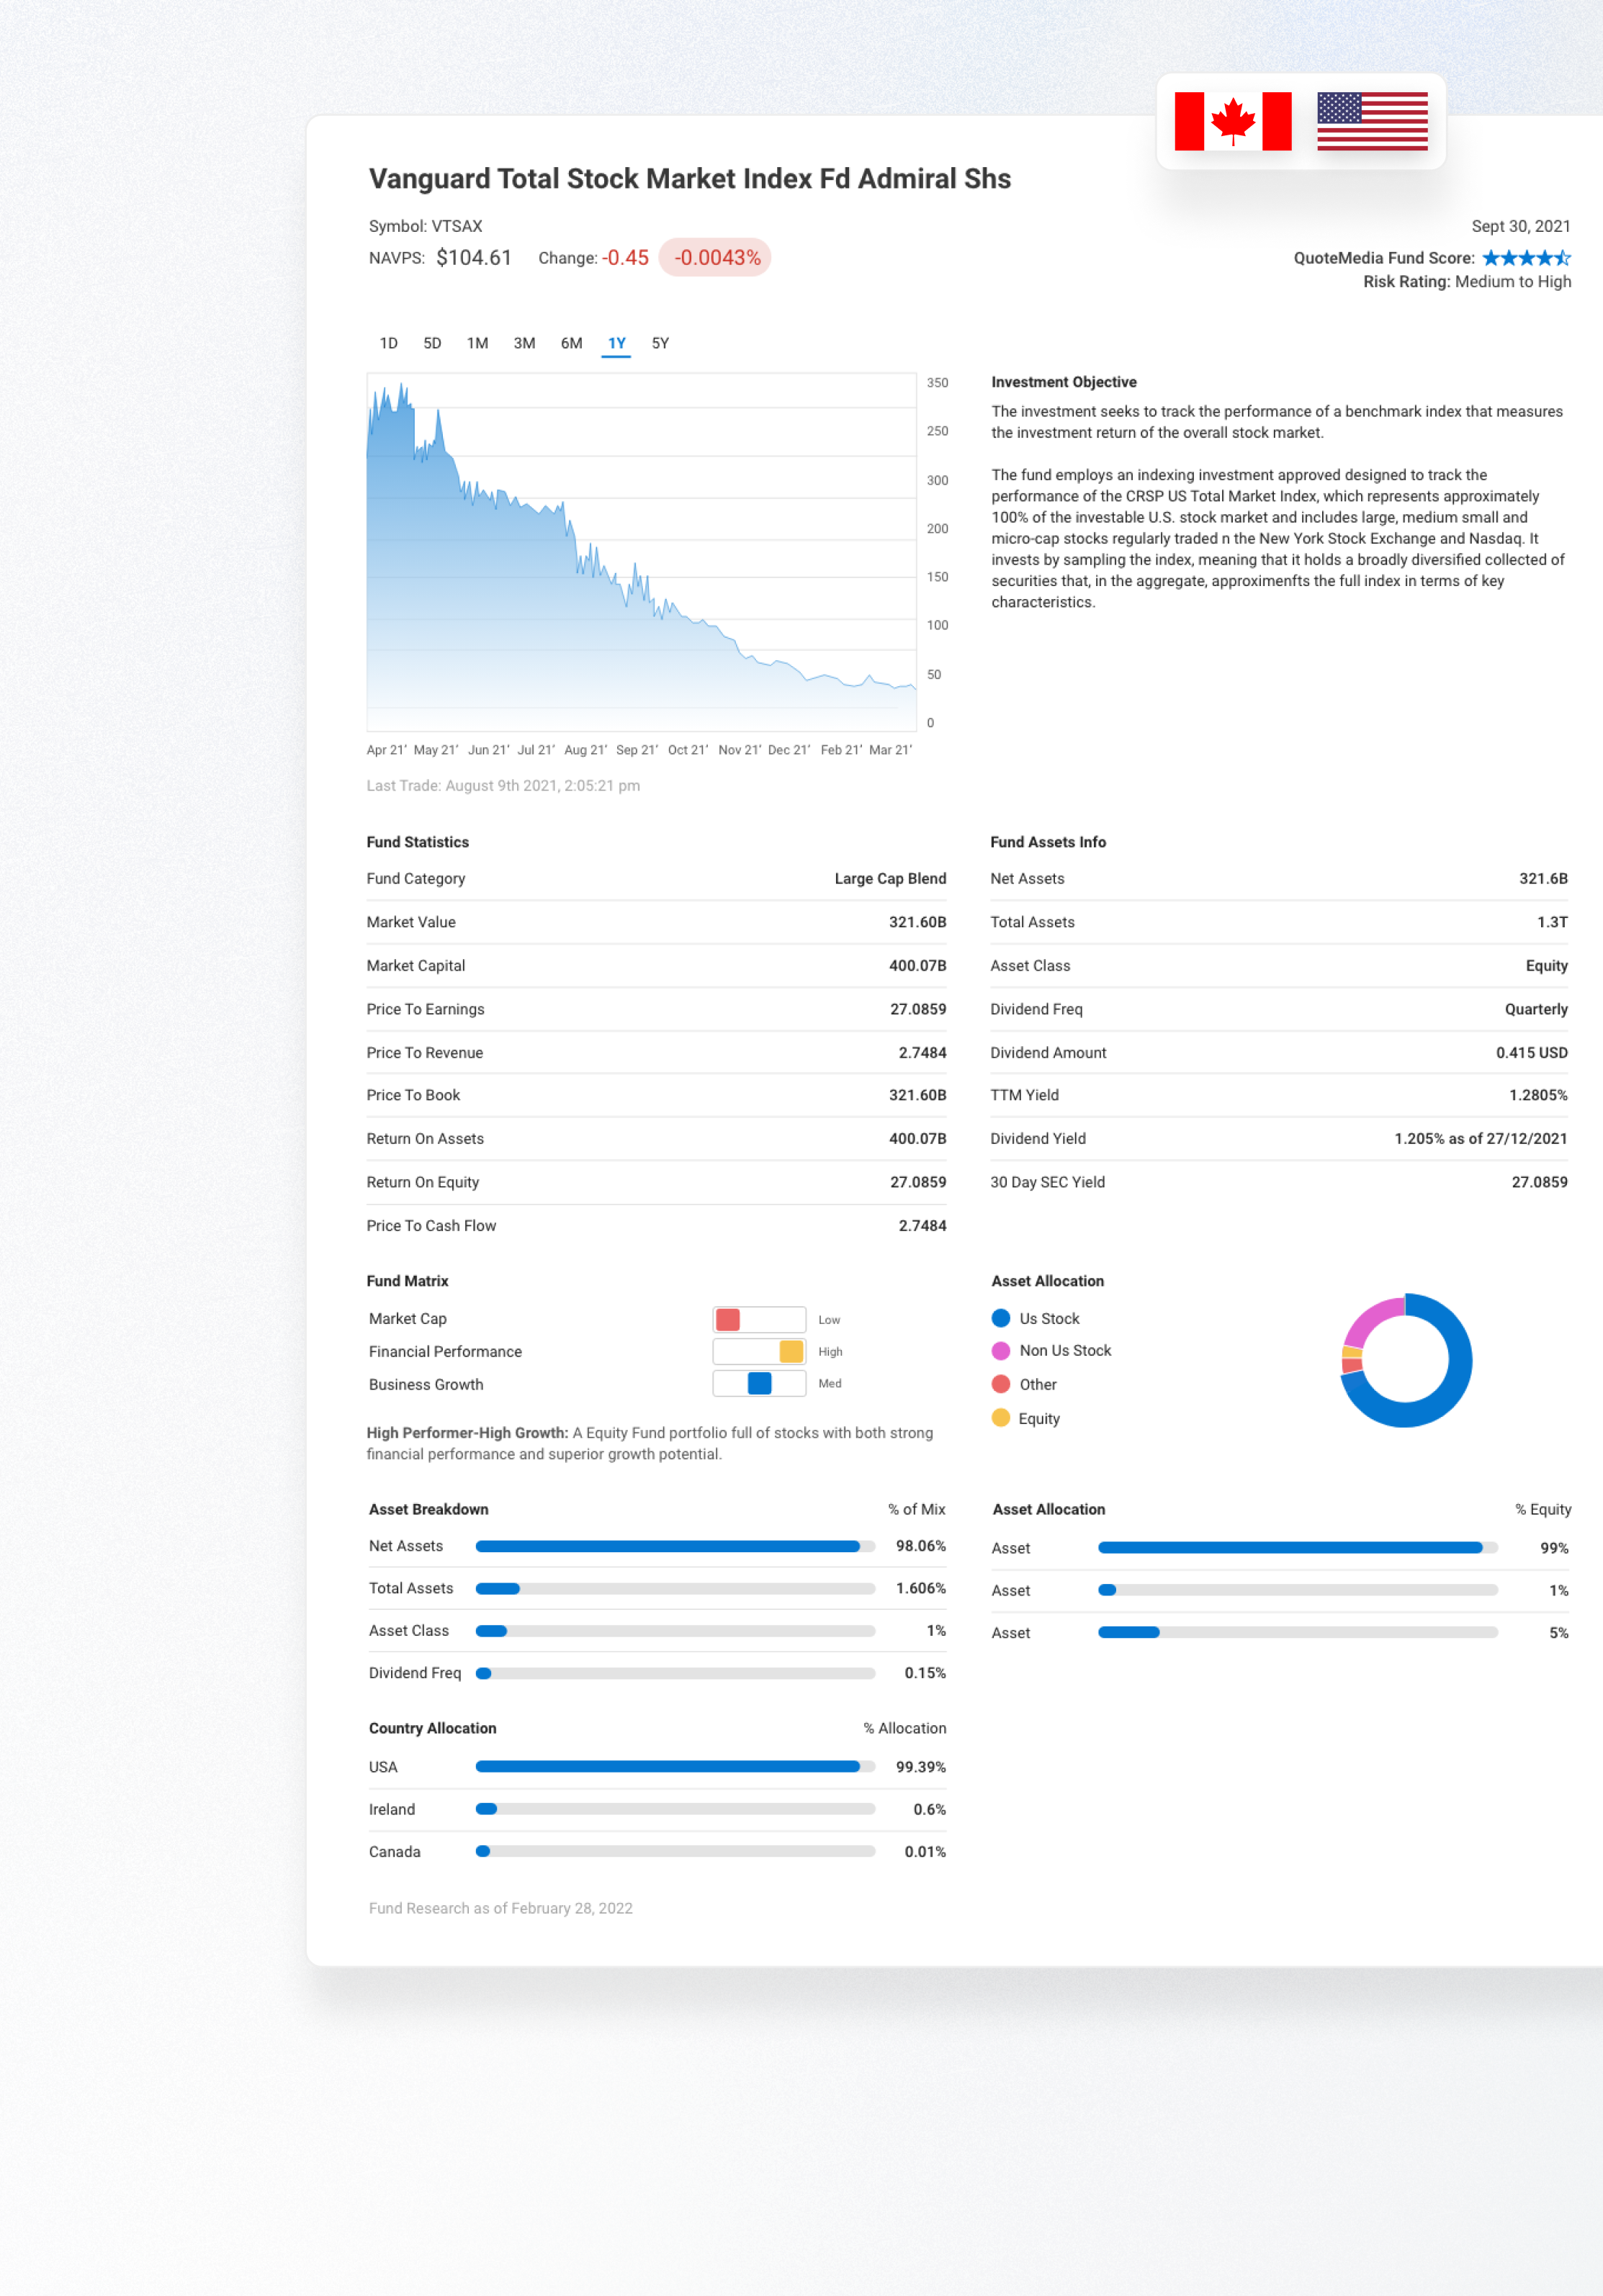Image resolution: width=1603 pixels, height=2296 pixels.
Task: Click the blue Us Stock legend dot
Action: point(1000,1318)
